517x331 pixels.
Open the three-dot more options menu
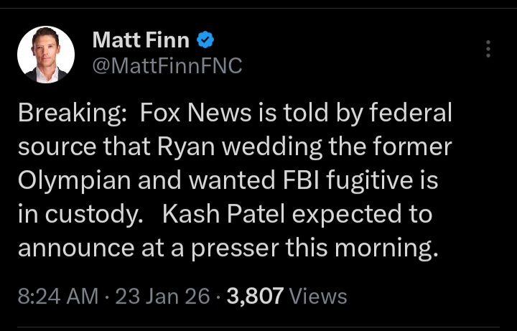(488, 49)
